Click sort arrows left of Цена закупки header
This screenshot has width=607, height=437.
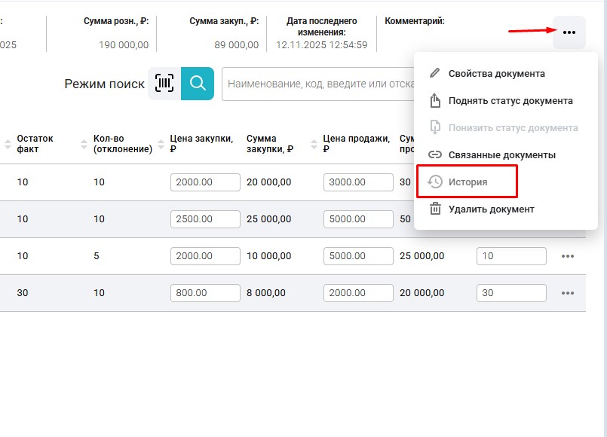[161, 144]
